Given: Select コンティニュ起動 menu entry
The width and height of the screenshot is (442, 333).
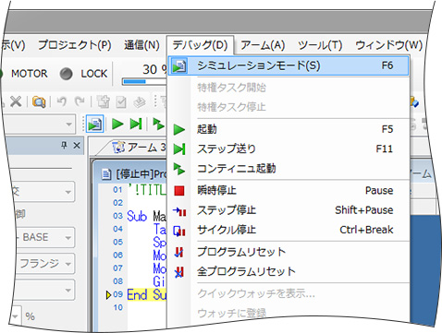Looking at the screenshot, I should [x=289, y=169].
